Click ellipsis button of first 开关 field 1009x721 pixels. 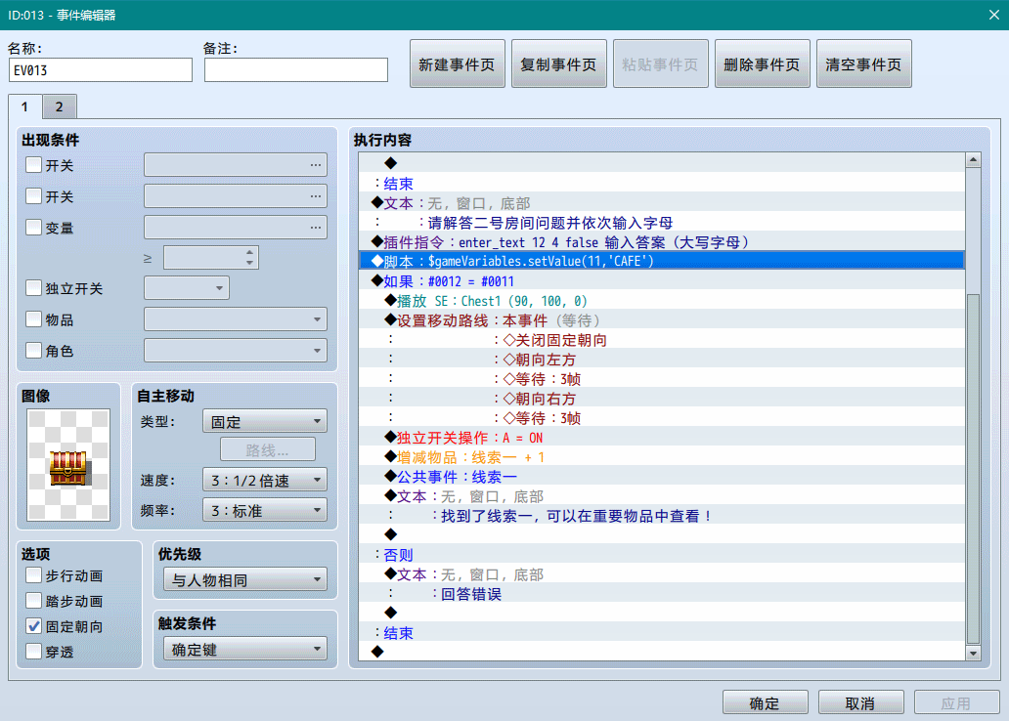(315, 165)
